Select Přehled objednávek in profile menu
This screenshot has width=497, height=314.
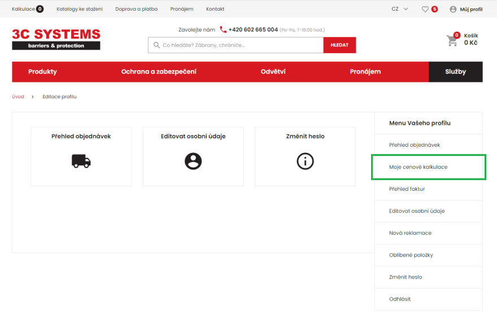click(429, 145)
